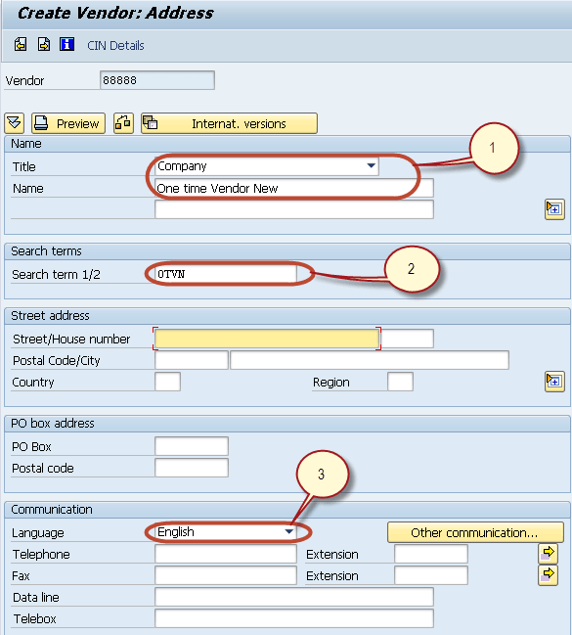Click the Country input field
Viewport: 572px width, 635px height.
(167, 382)
